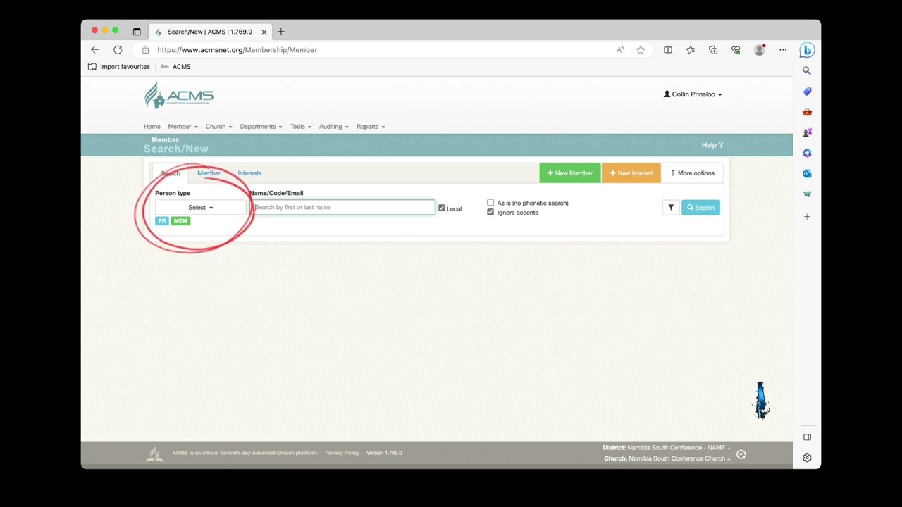Close the Search/New ACMS tab
The image size is (902, 507).
(x=264, y=32)
